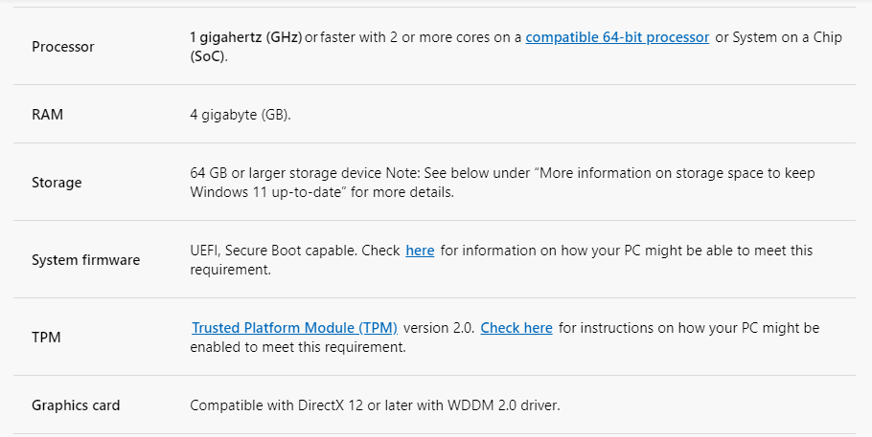The image size is (872, 437).
Task: Open the Trusted Platform Module (TPM) link
Action: [295, 328]
